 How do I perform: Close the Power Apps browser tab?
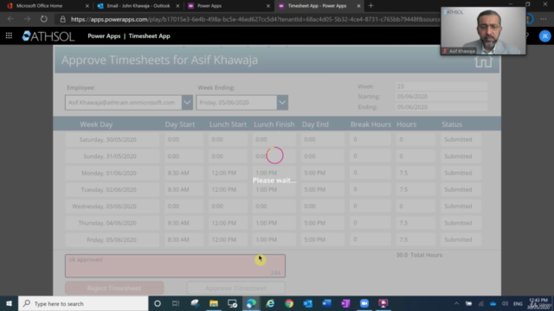268,6
